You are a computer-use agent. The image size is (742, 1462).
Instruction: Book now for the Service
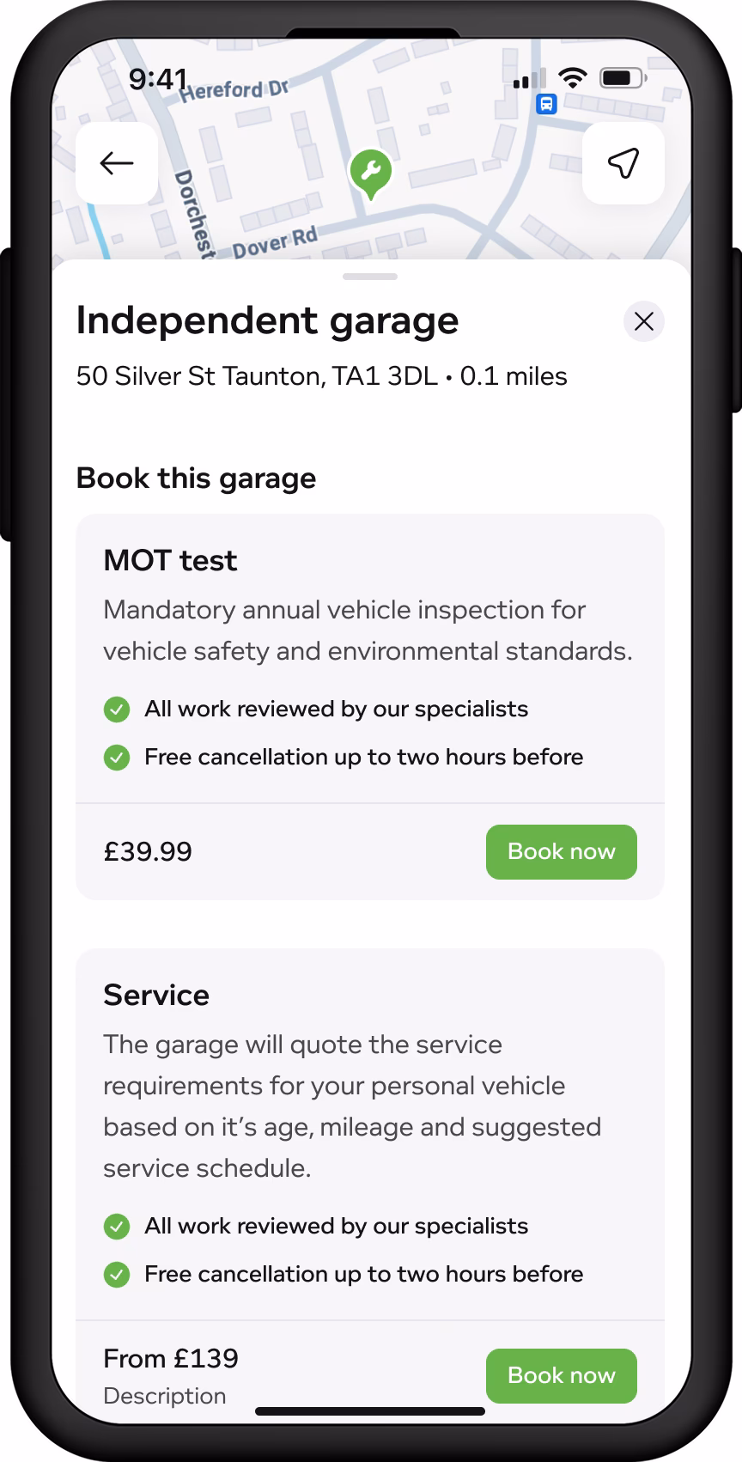pos(561,1375)
